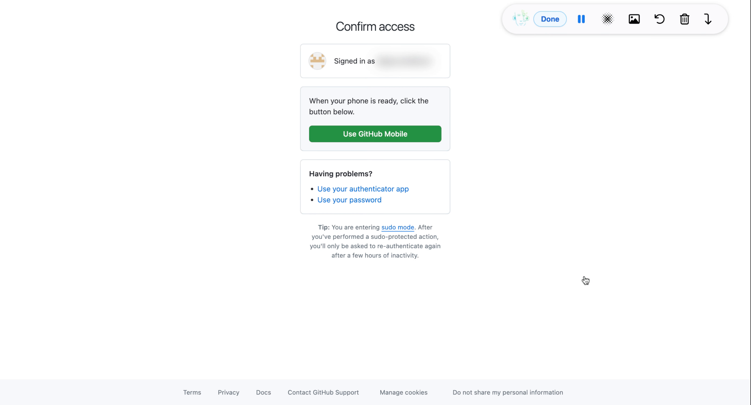751x405 pixels.
Task: Open Contact GitHub Support
Action: click(x=323, y=392)
